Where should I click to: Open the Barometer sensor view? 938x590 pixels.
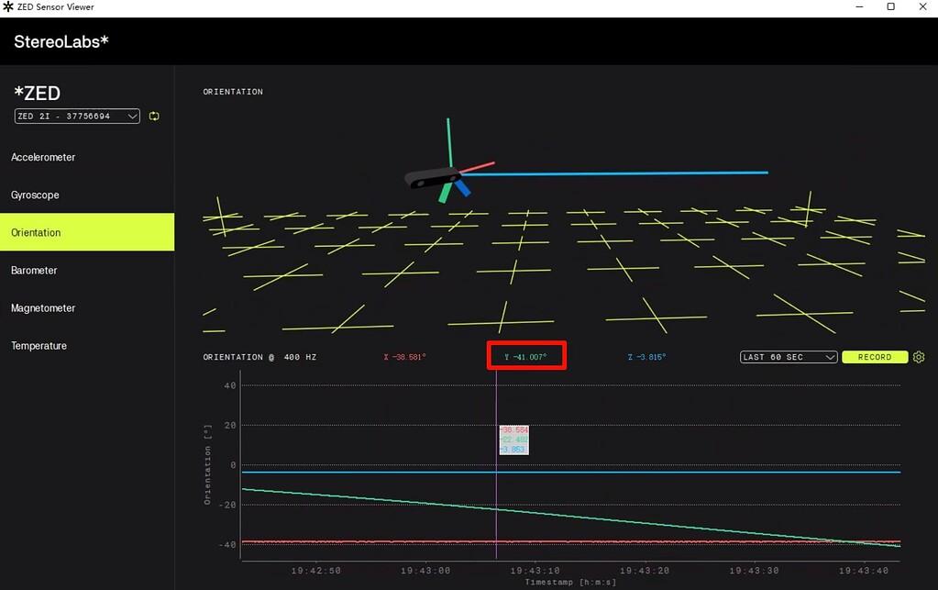(34, 270)
